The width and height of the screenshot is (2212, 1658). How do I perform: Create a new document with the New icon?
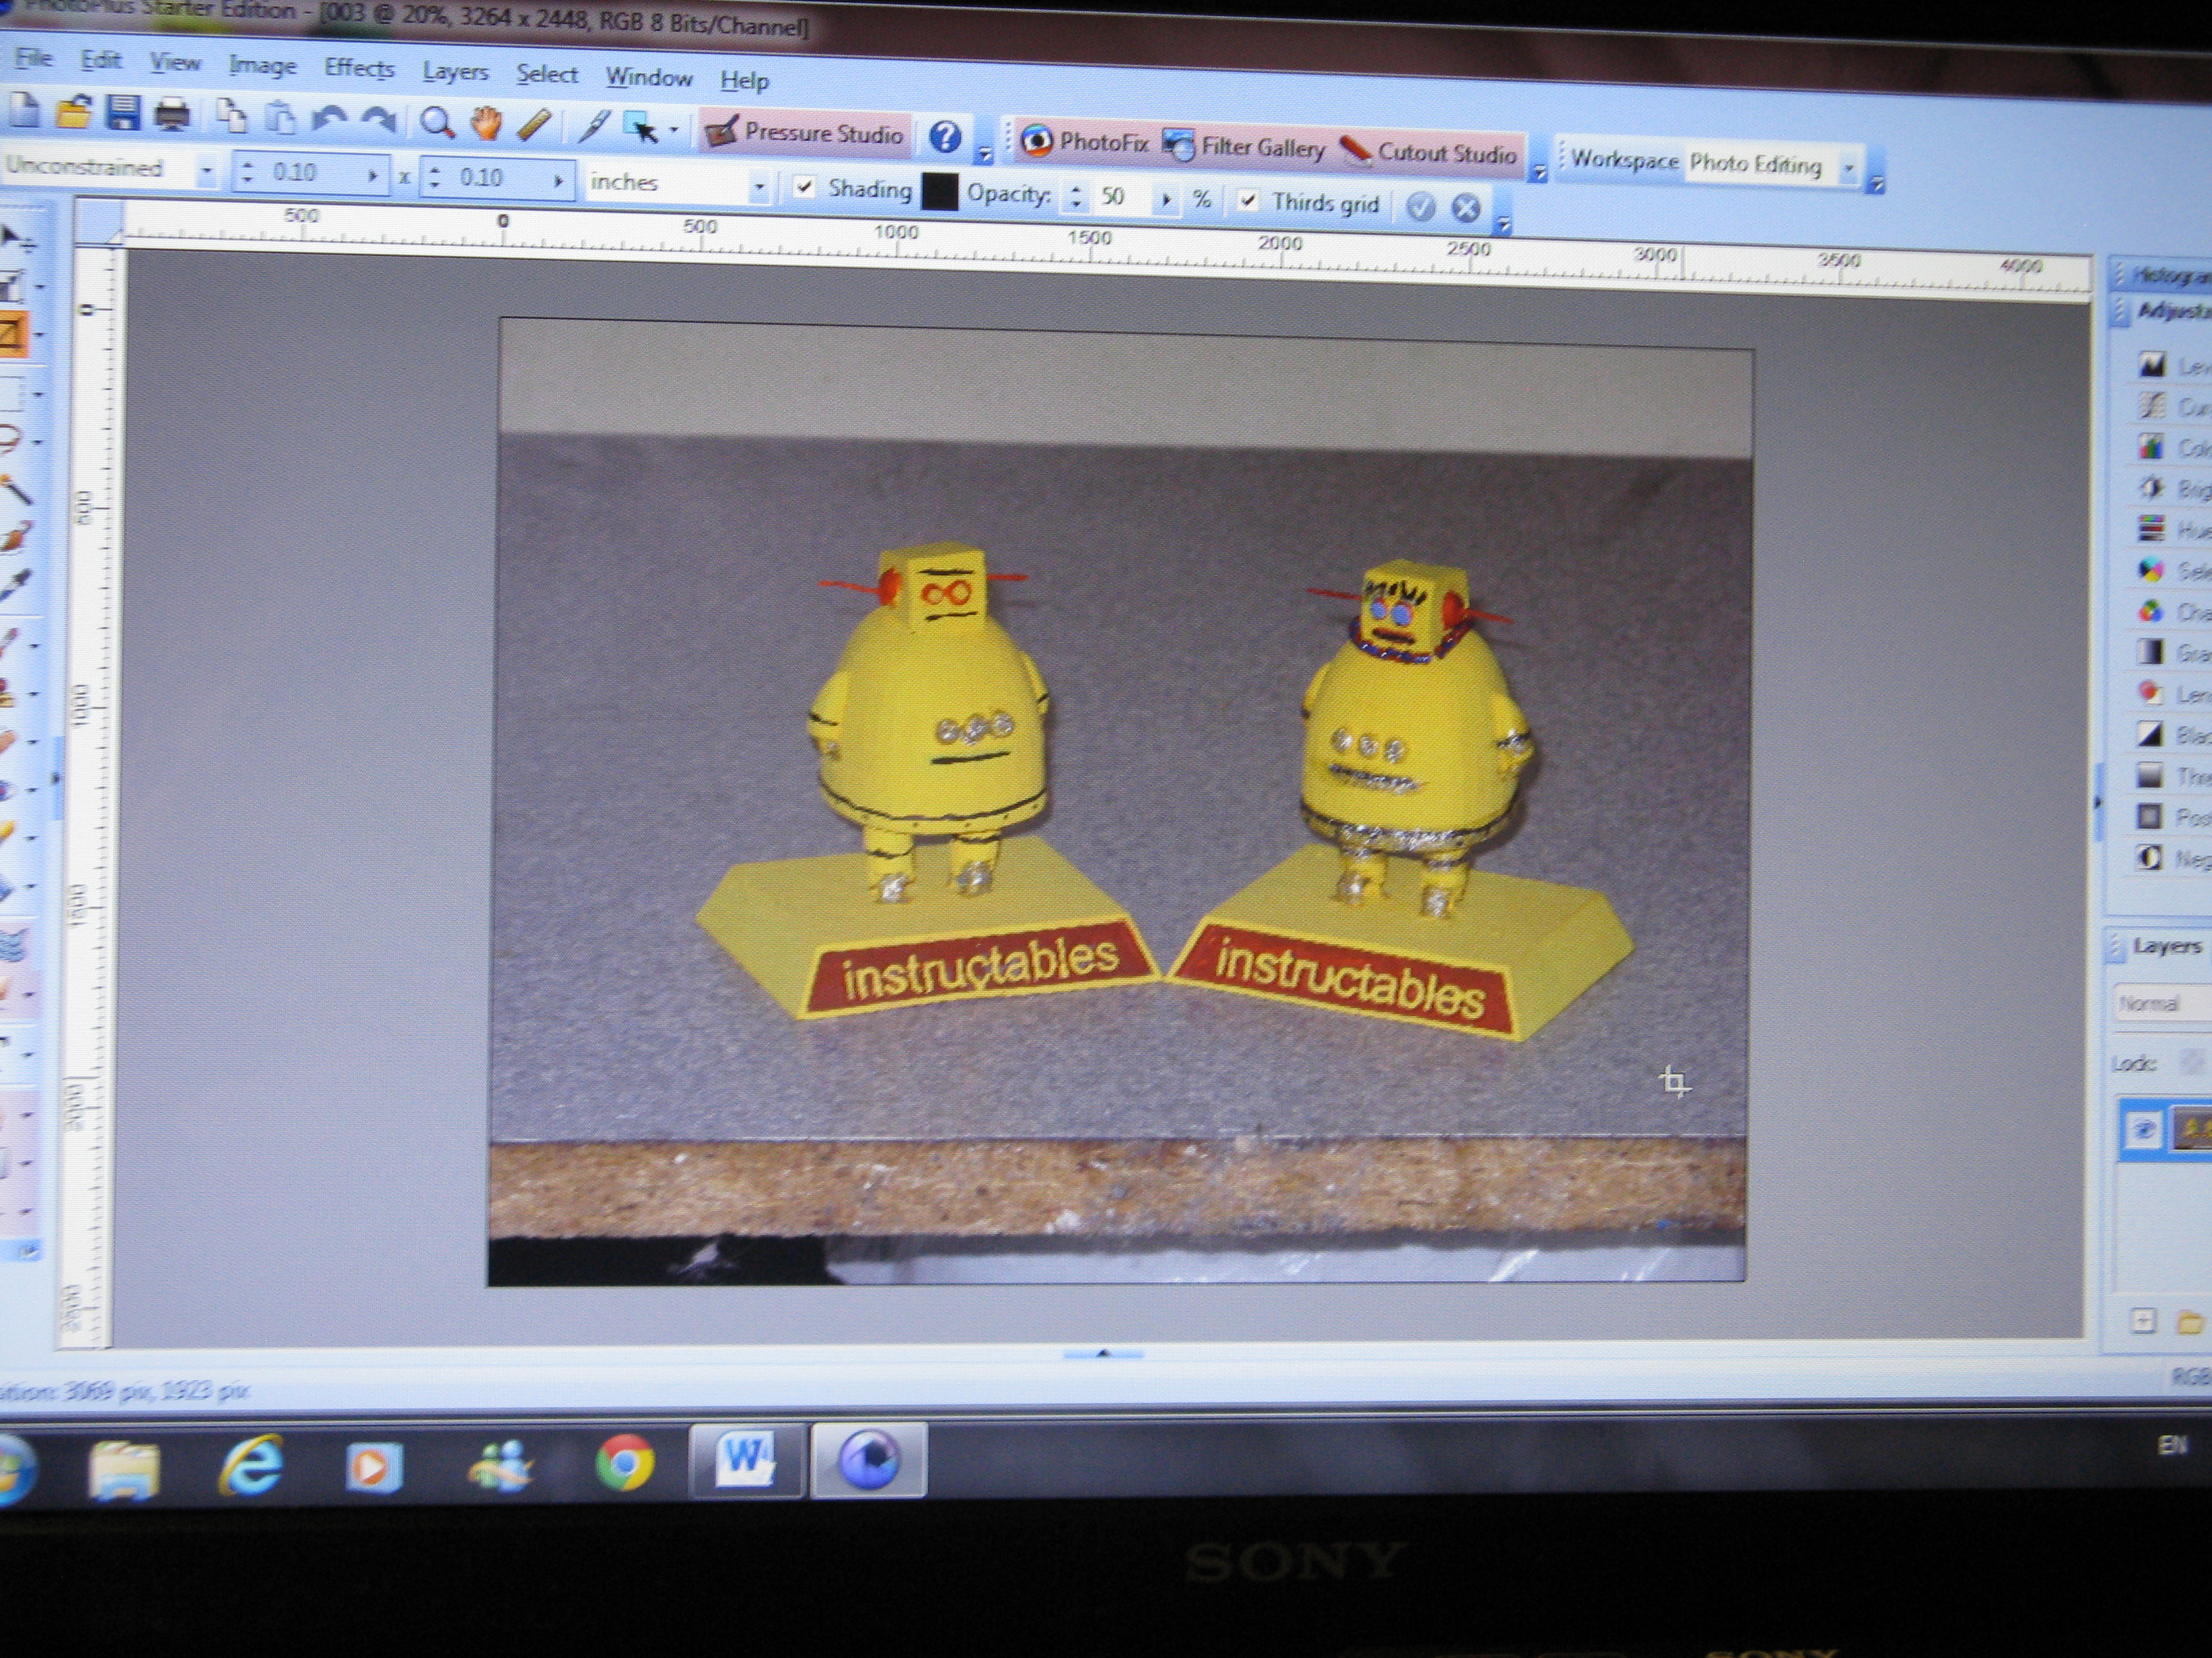(x=23, y=111)
